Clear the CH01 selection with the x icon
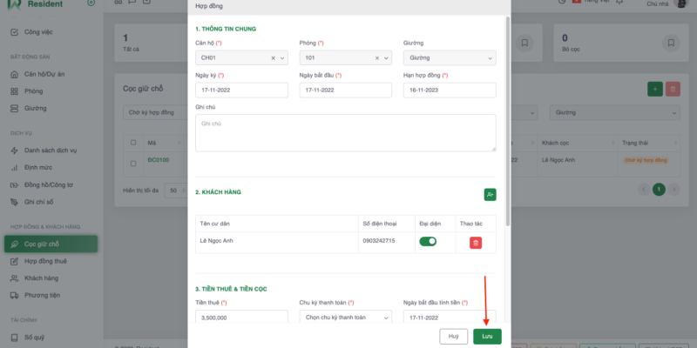Screen dimensions: 697x348 pos(273,58)
